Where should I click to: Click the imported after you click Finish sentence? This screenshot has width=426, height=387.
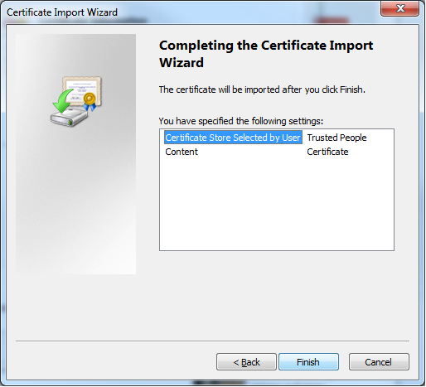(262, 89)
